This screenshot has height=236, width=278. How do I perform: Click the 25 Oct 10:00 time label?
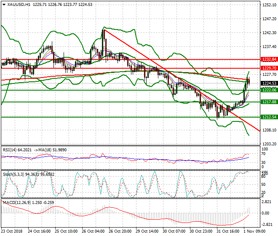click(x=66, y=231)
